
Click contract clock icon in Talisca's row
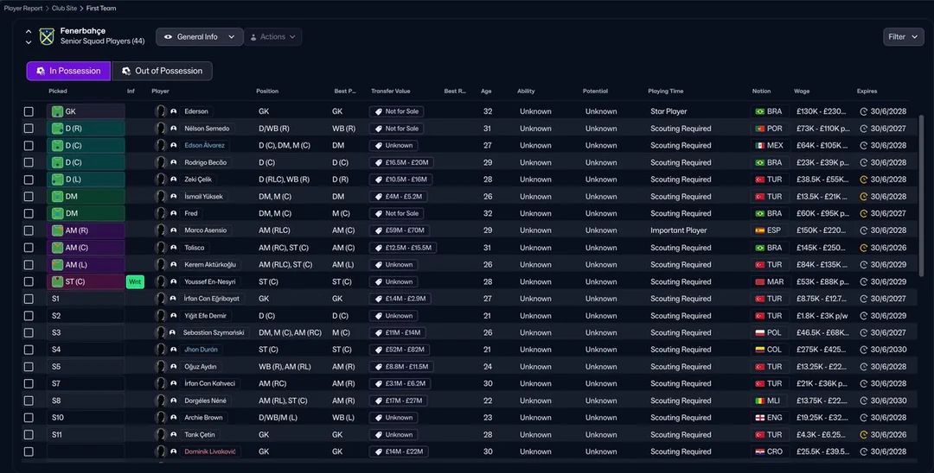[x=863, y=248]
